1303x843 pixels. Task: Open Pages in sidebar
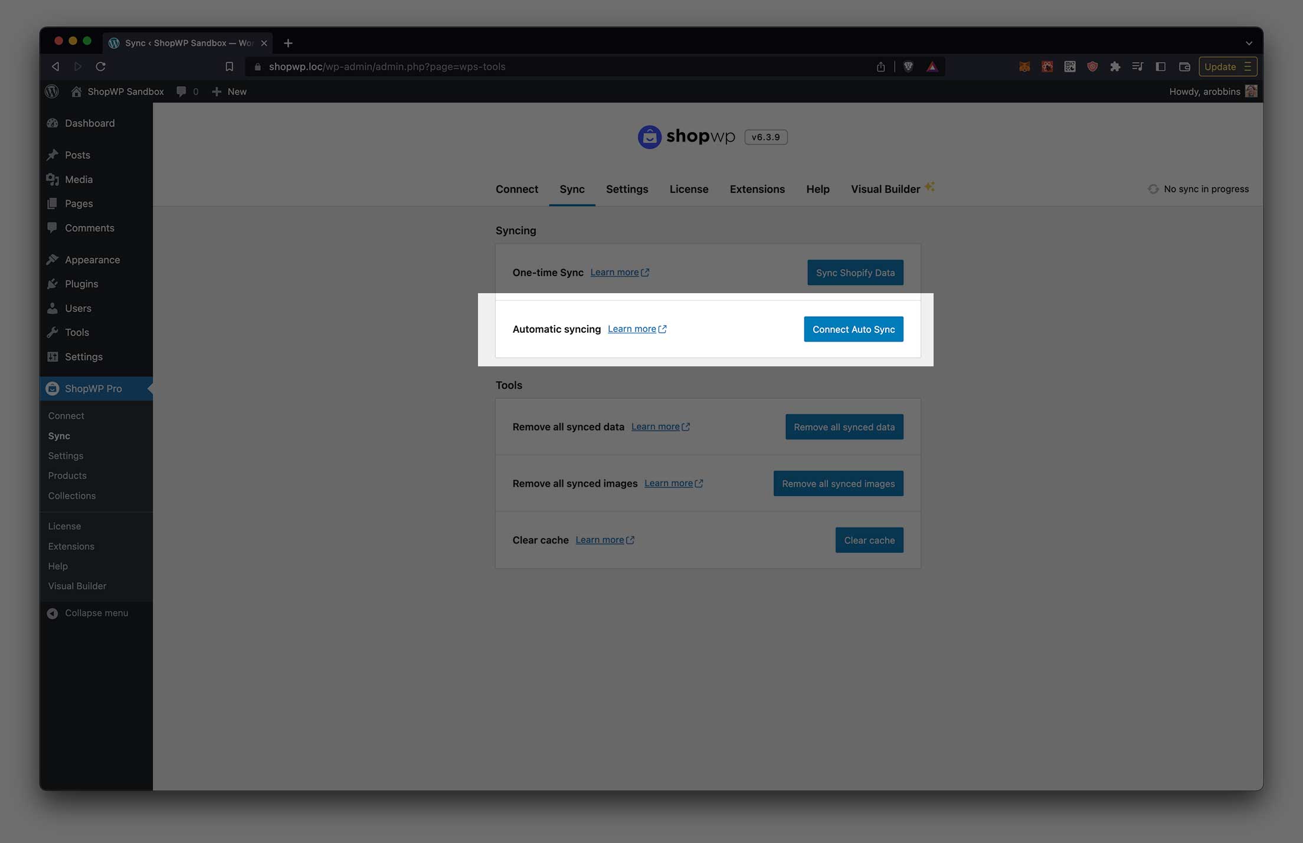pos(96,204)
